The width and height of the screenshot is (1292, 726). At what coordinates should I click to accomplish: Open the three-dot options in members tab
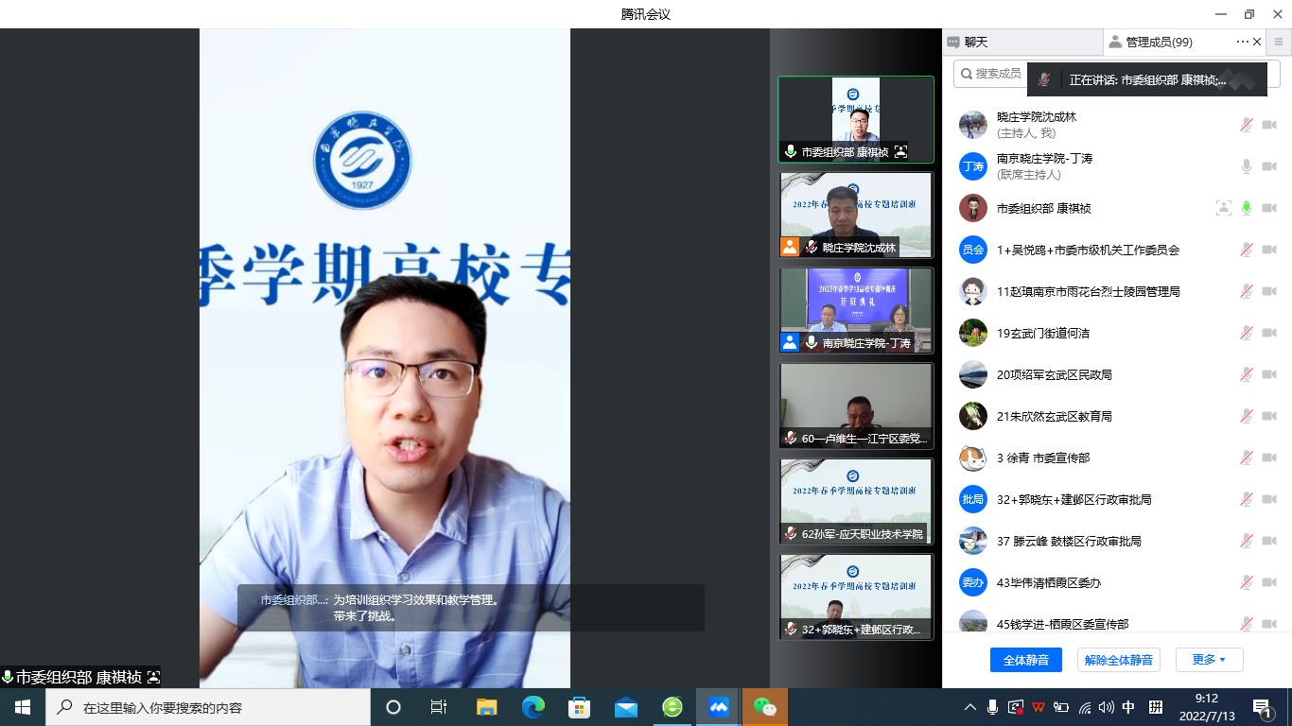click(x=1242, y=43)
